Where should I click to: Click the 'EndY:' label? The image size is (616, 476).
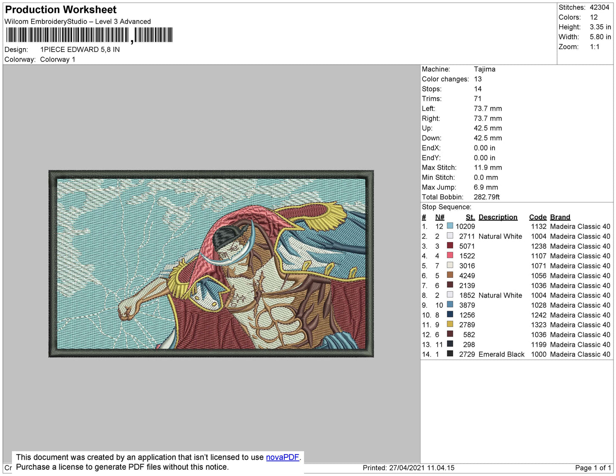click(x=431, y=158)
